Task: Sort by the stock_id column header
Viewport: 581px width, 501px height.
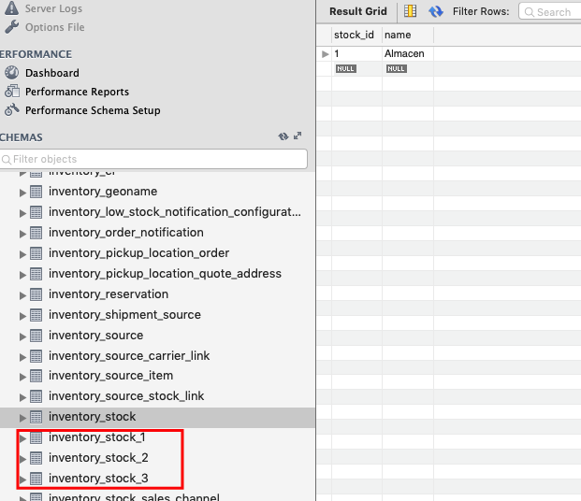Action: [356, 35]
